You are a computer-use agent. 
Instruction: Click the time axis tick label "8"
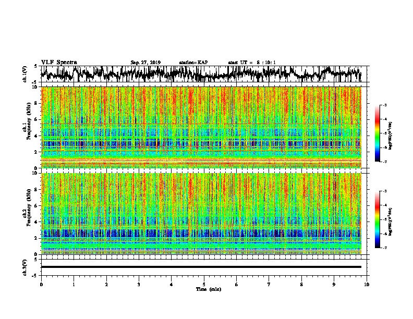301,285
